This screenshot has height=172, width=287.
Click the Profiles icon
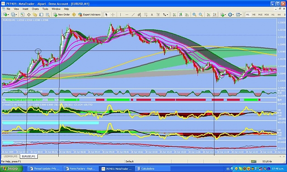point(13,15)
